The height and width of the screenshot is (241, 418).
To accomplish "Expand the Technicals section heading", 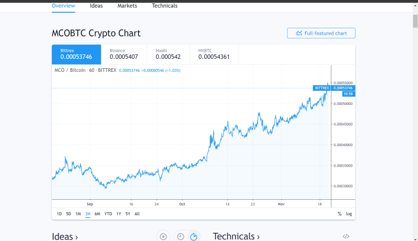I will [236, 236].
